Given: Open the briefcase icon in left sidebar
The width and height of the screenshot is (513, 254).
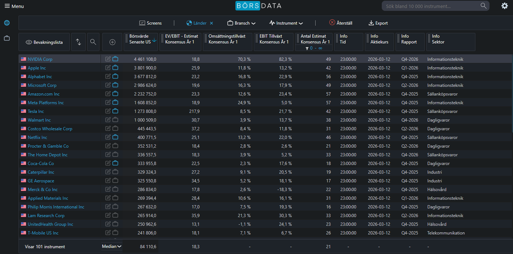Looking at the screenshot, I should click(7, 38).
